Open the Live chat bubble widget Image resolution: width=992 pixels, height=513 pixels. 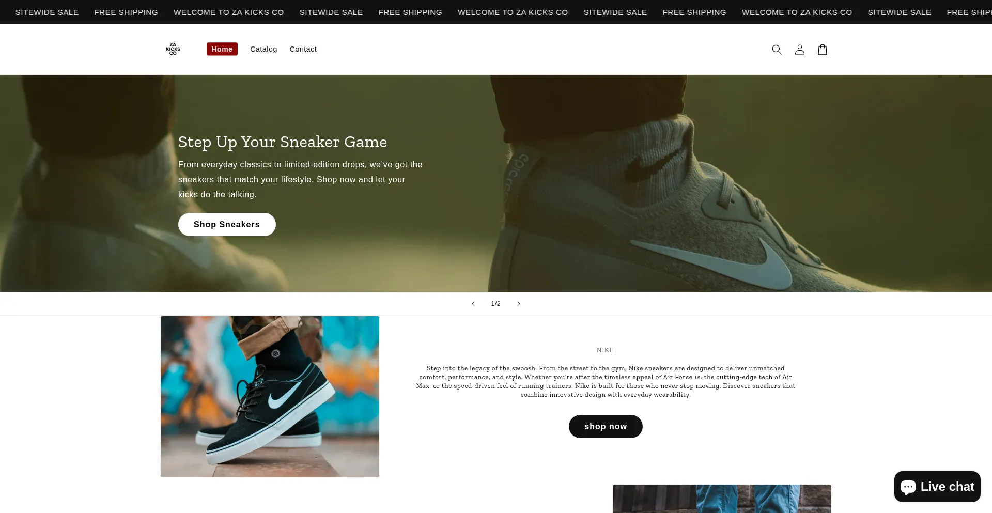937,487
